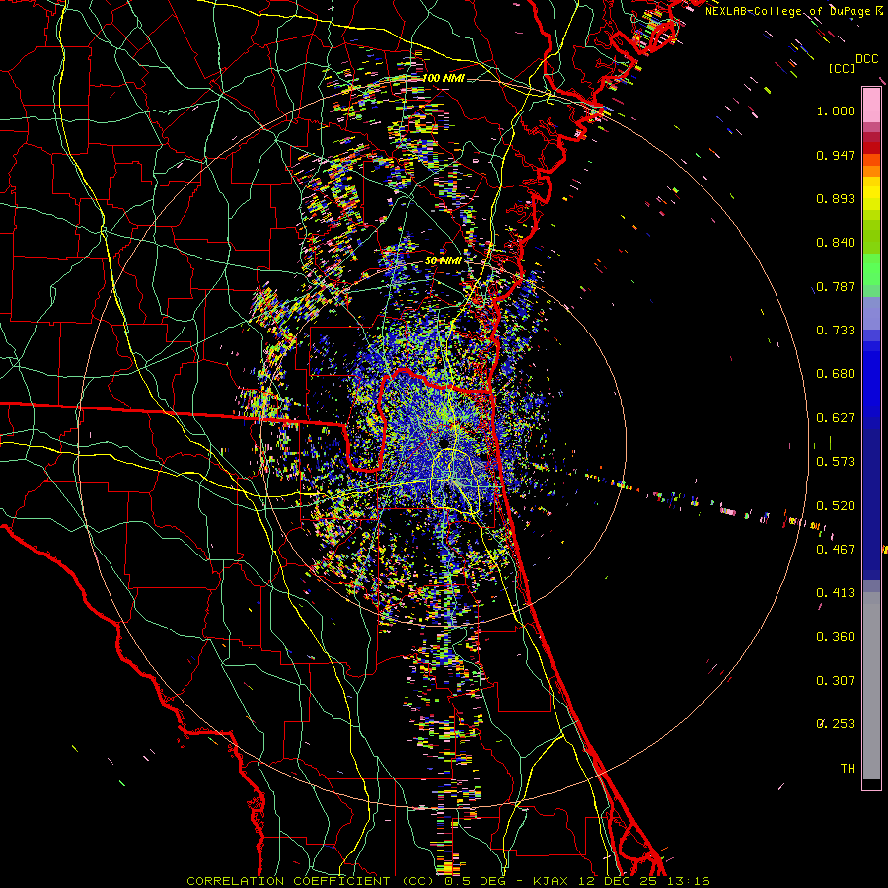Image resolution: width=888 pixels, height=888 pixels.
Task: Click the 0.307 color scale value
Action: pos(836,681)
